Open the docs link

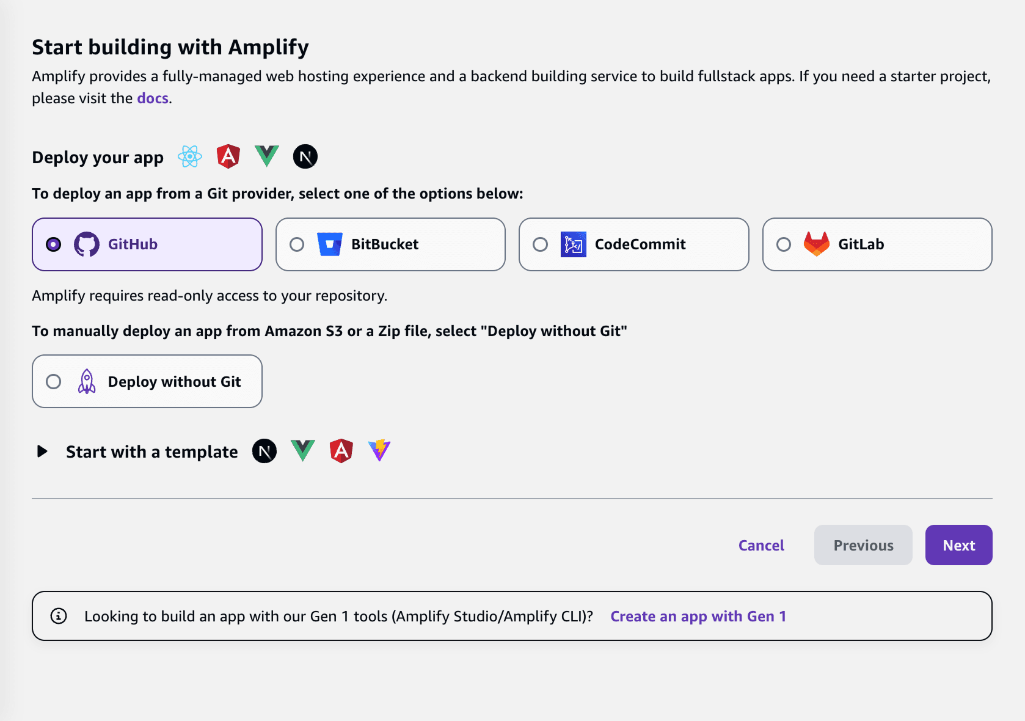pos(153,98)
